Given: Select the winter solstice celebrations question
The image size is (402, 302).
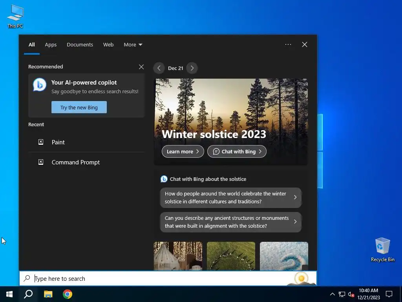Looking at the screenshot, I should tap(231, 197).
